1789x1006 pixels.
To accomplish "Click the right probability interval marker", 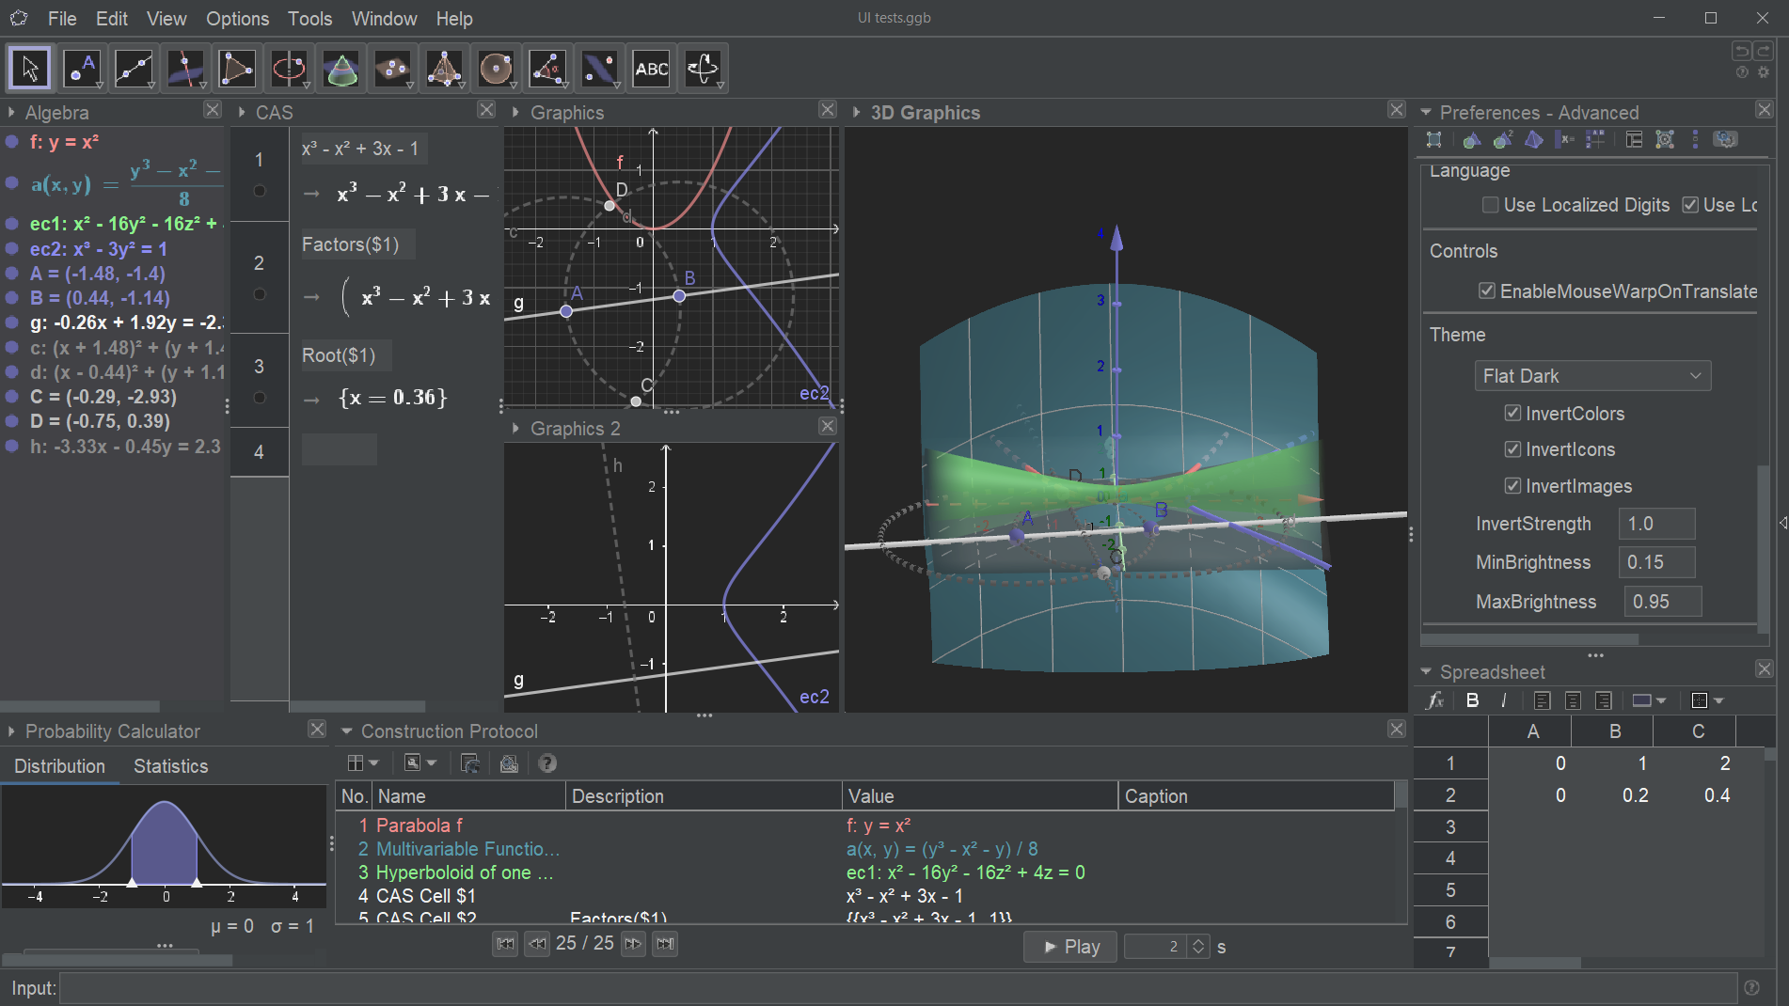I will (197, 883).
